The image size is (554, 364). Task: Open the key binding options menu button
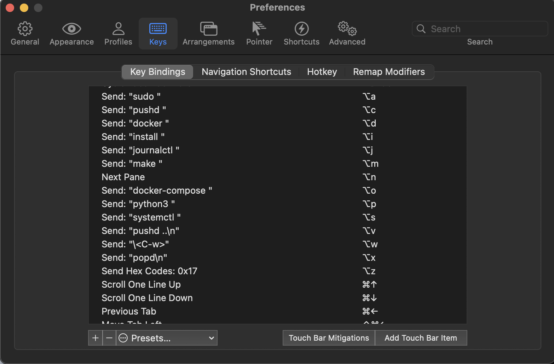pyautogui.click(x=123, y=338)
